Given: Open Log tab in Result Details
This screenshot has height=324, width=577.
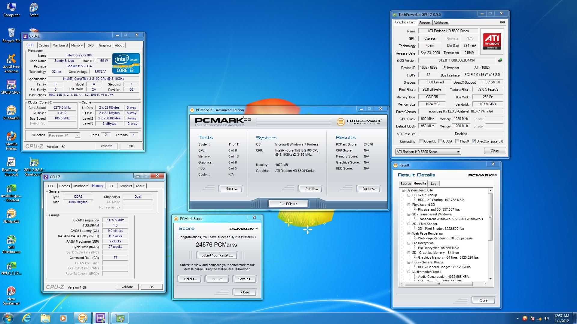Looking at the screenshot, I should (433, 184).
